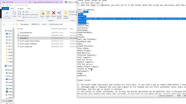Viewport: 186px width, 104px height.
Task: Open Descargas folder under Este equipo
Action: pos(9,73)
